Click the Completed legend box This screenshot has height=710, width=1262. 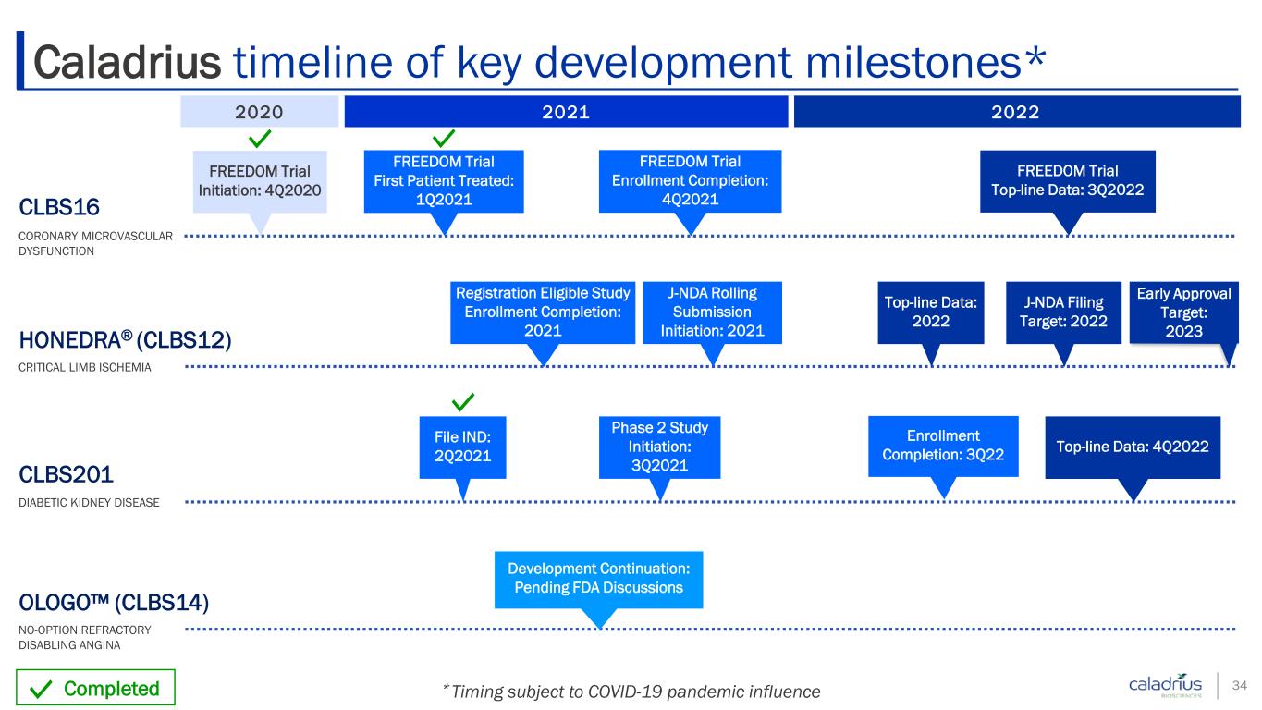(x=95, y=689)
